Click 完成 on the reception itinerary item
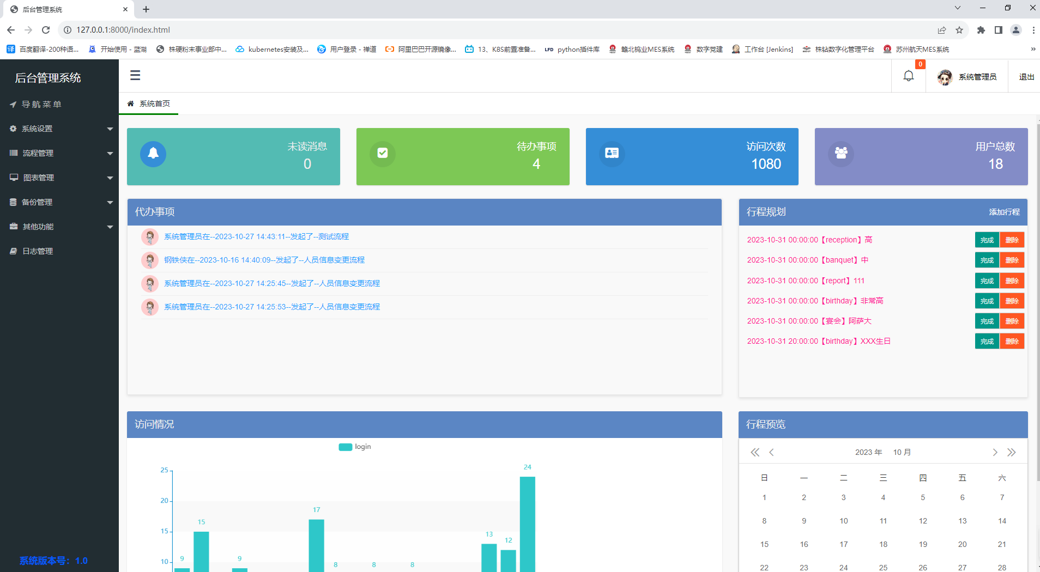The height and width of the screenshot is (572, 1040). coord(987,240)
